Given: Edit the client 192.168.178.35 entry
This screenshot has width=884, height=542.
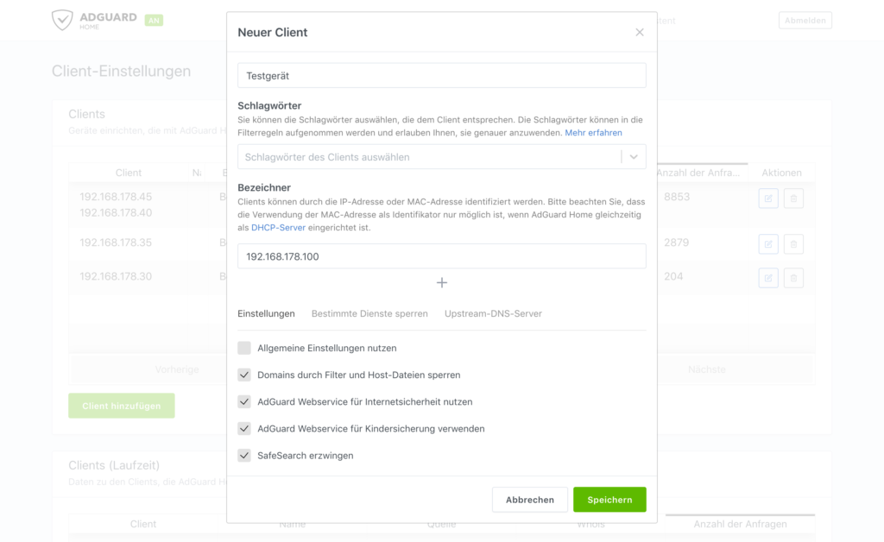Looking at the screenshot, I should 768,244.
